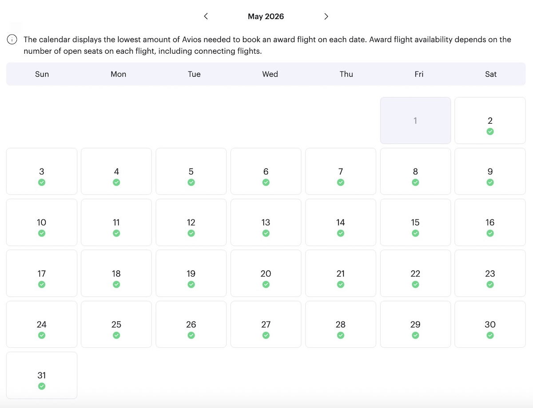The image size is (533, 408).
Task: Click the May 2026 month title
Action: tap(266, 16)
